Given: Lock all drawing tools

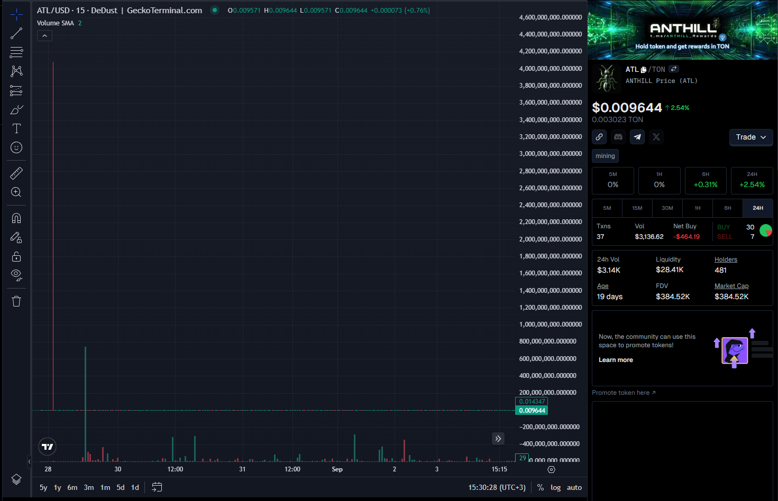Looking at the screenshot, I should click(x=16, y=256).
